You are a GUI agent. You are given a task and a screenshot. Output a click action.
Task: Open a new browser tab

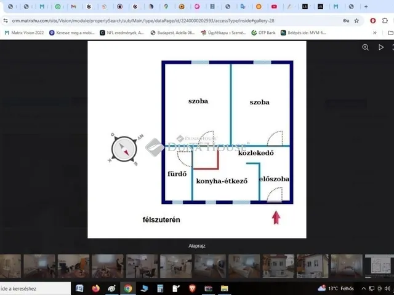366,7
